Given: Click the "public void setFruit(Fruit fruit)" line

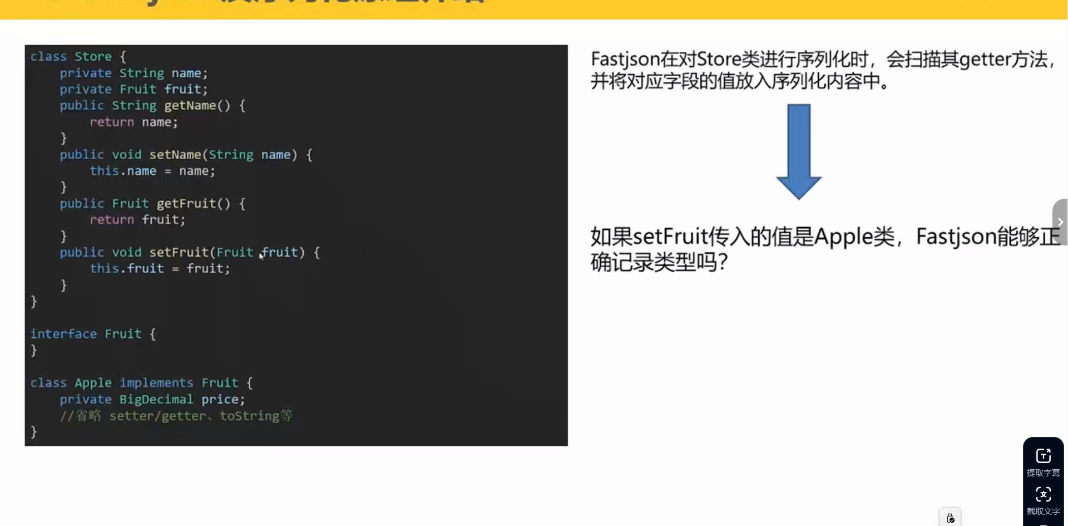Looking at the screenshot, I should (x=190, y=252).
